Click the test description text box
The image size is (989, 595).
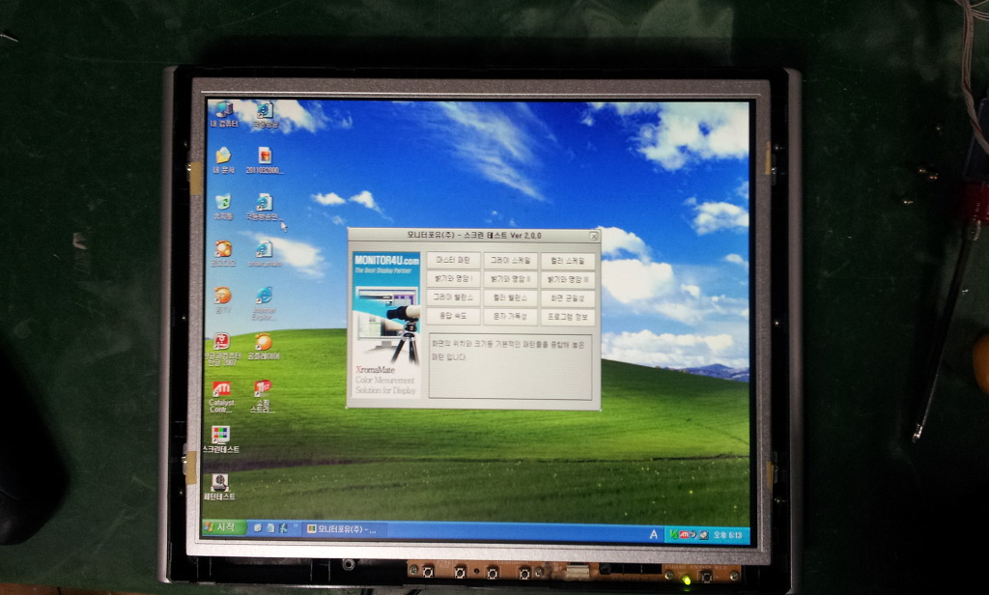(x=510, y=367)
